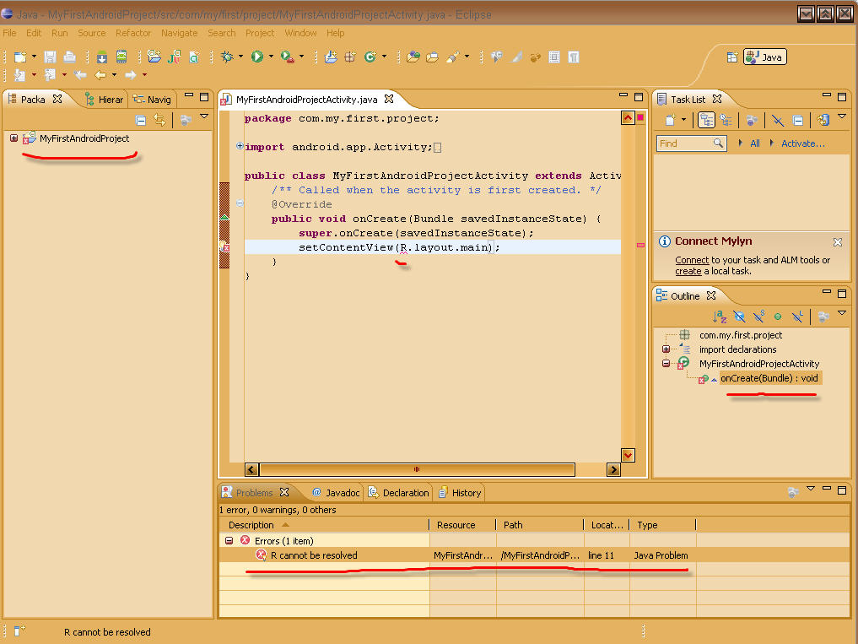The width and height of the screenshot is (858, 644).
Task: Expand the MyFirstAndroidProject tree node
Action: [x=13, y=138]
